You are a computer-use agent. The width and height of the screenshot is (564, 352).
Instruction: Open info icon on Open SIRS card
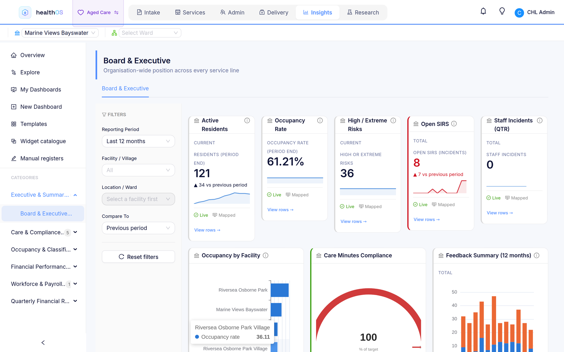(454, 124)
